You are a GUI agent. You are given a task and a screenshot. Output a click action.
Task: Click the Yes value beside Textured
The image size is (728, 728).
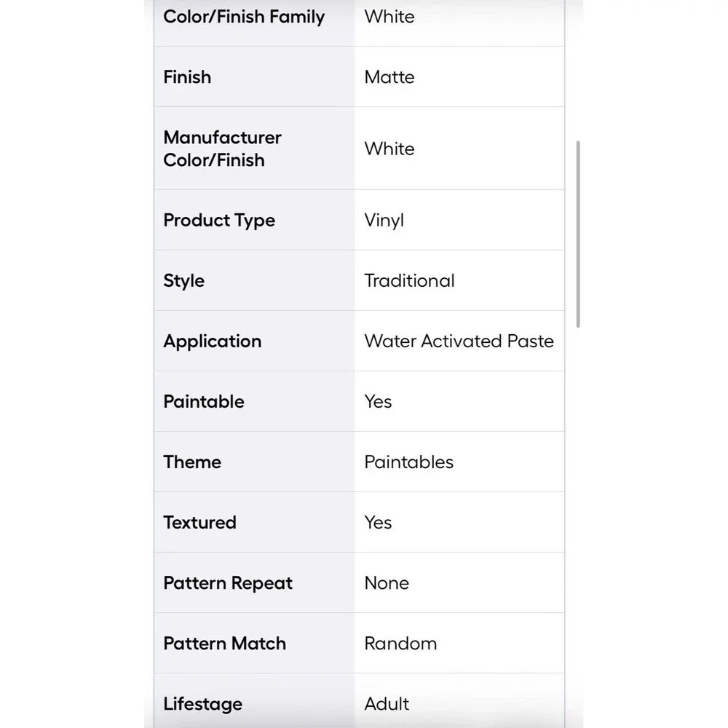tap(378, 522)
